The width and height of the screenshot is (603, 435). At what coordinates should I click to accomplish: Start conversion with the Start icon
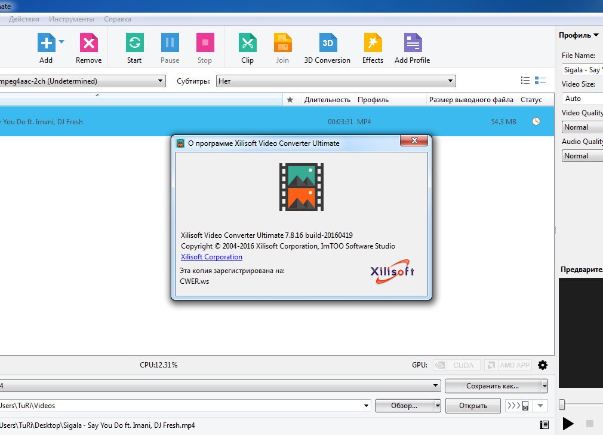point(134,42)
